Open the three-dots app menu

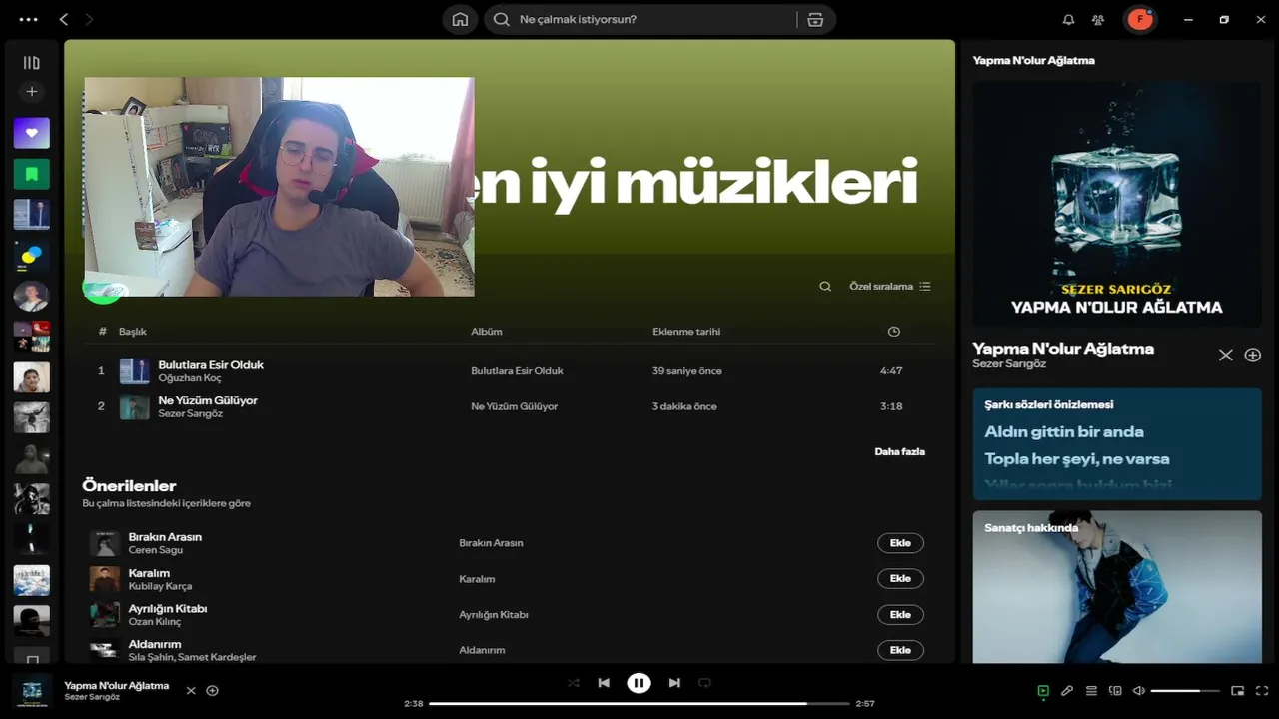tap(28, 19)
